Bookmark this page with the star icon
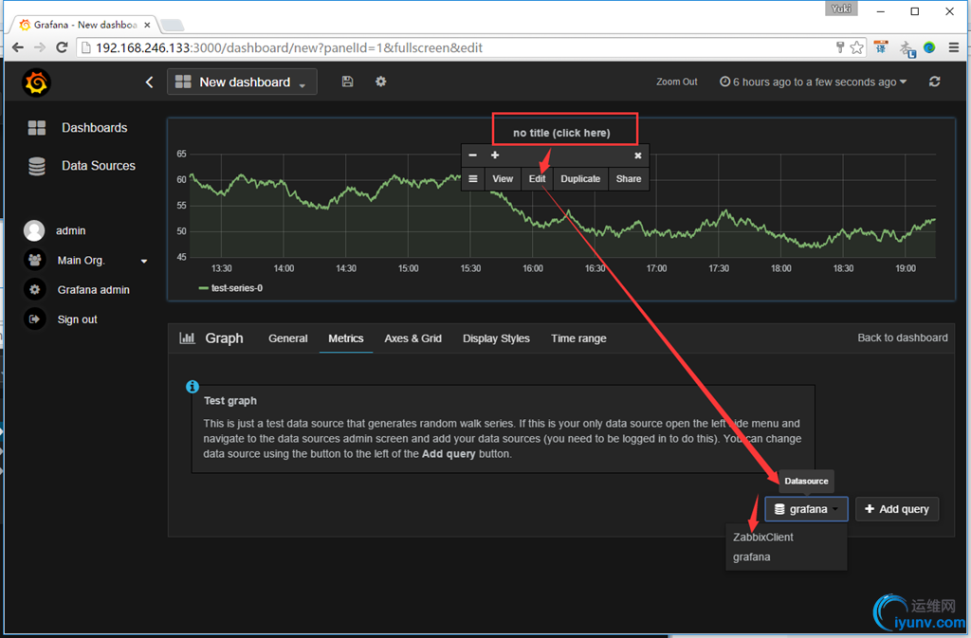 point(856,47)
